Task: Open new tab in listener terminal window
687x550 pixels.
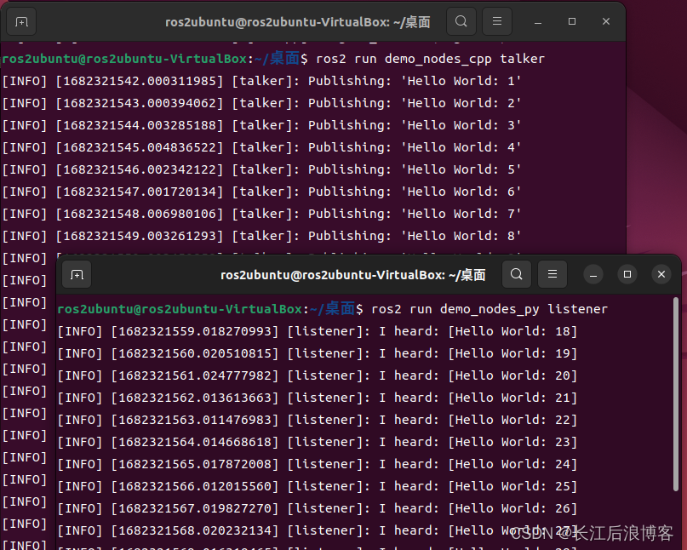Action: 77,275
